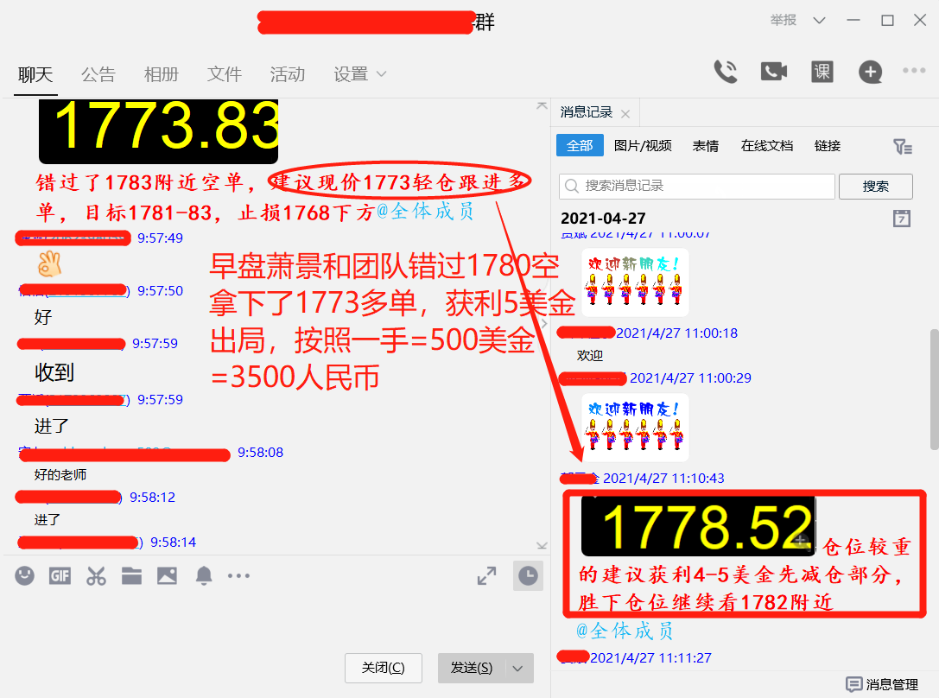The image size is (939, 698).
Task: Click the search message history input field
Action: tap(697, 186)
